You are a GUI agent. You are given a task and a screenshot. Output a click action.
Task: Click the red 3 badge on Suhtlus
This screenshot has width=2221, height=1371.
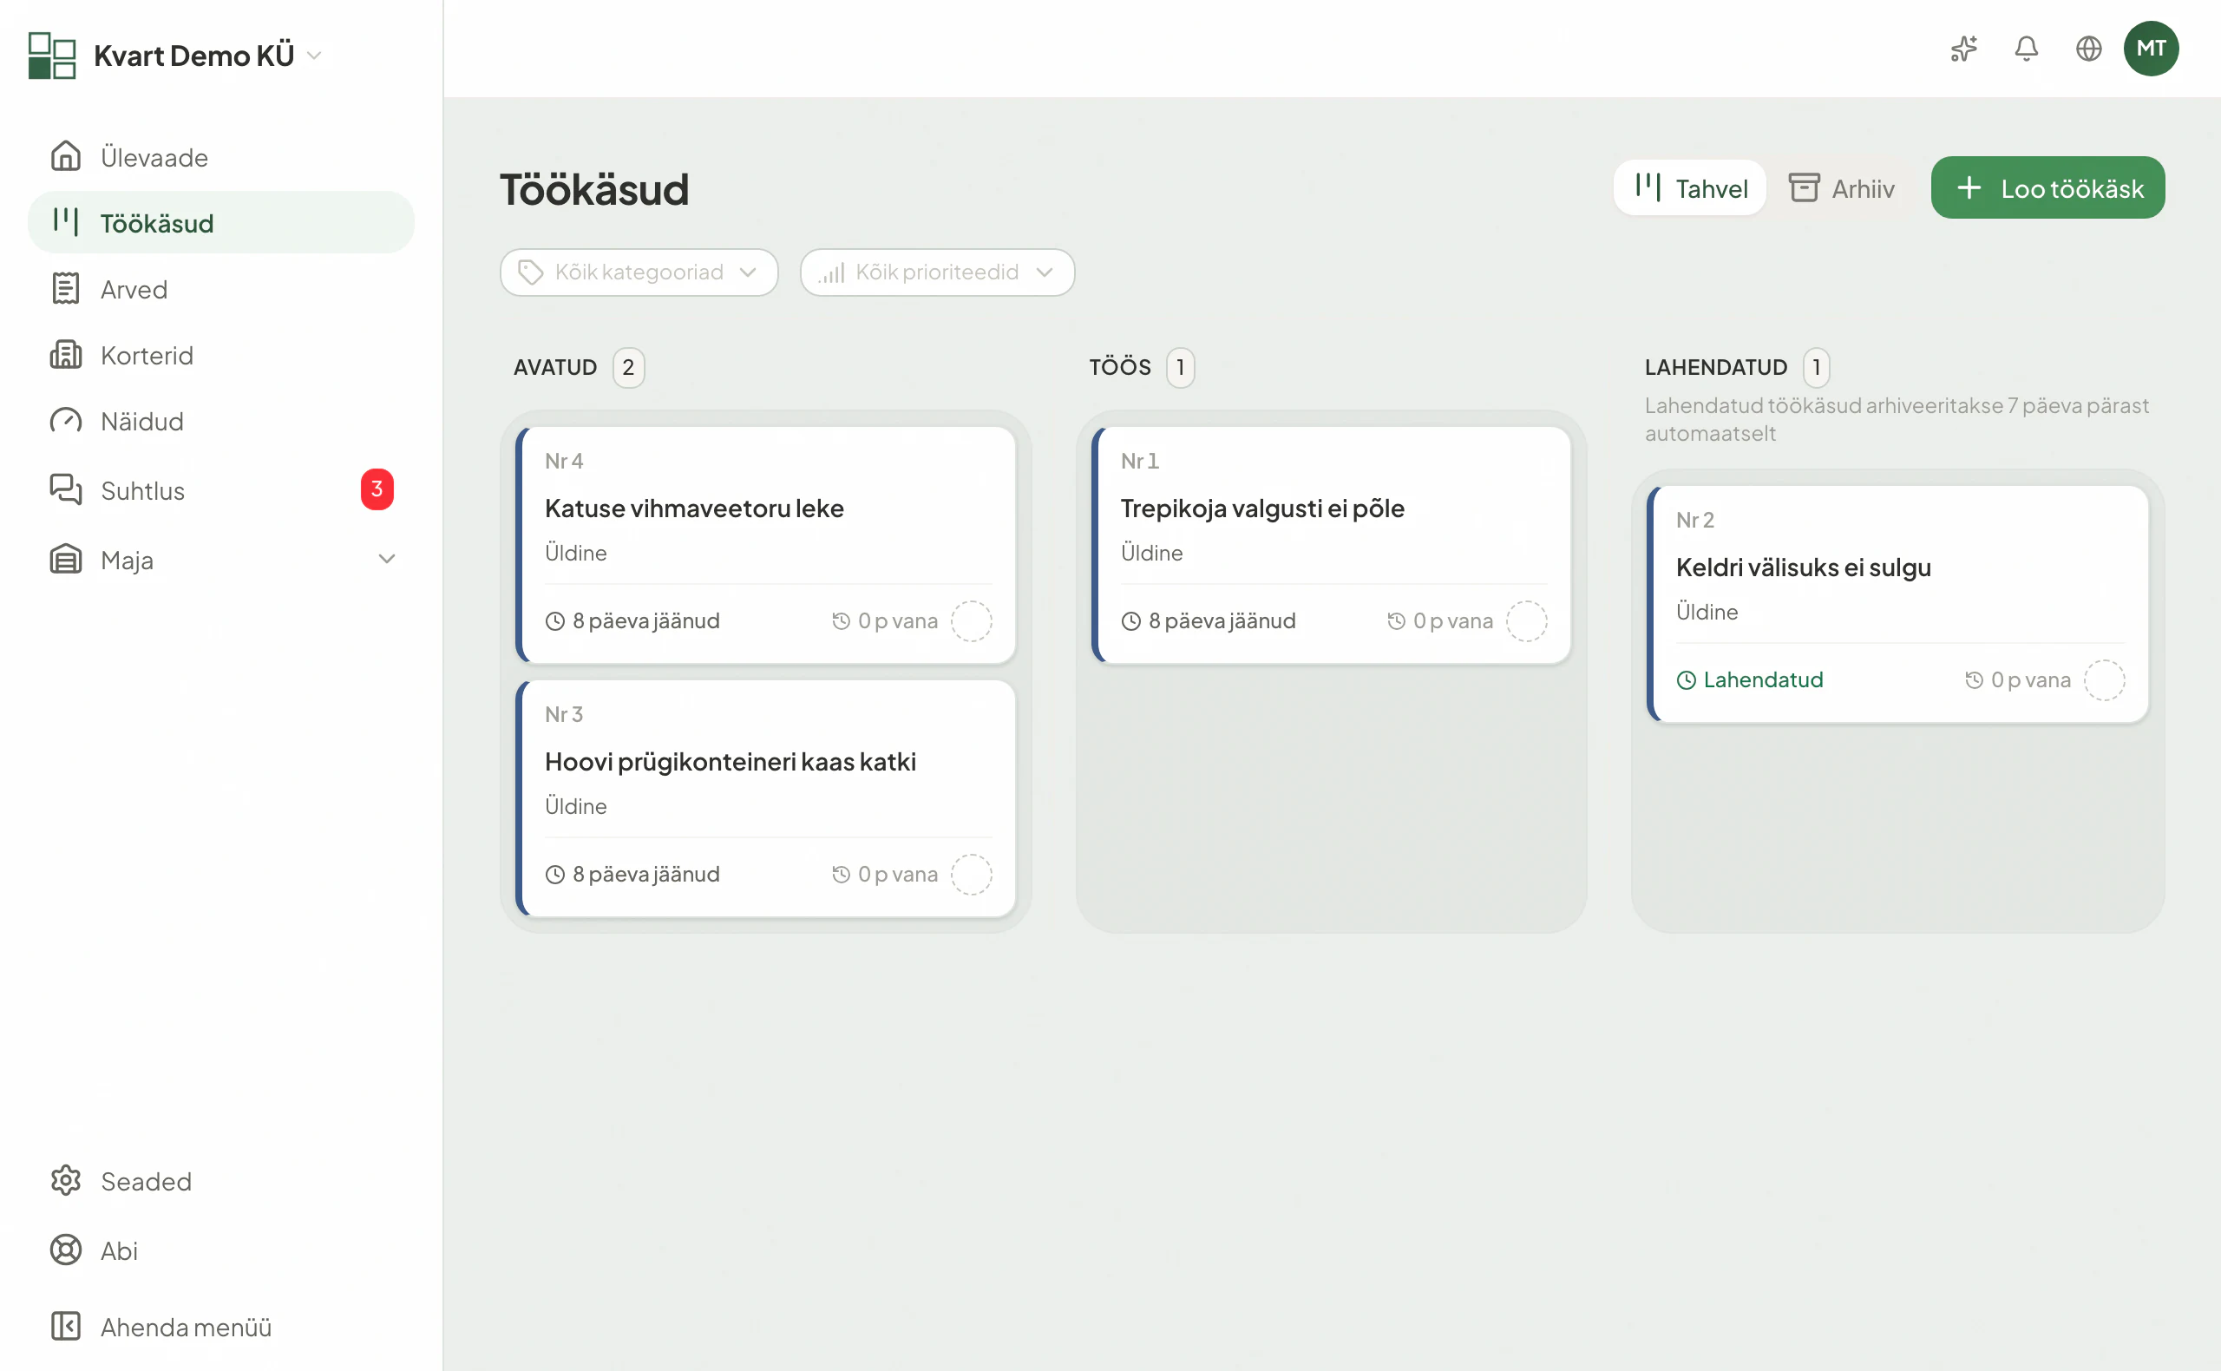pyautogui.click(x=377, y=489)
